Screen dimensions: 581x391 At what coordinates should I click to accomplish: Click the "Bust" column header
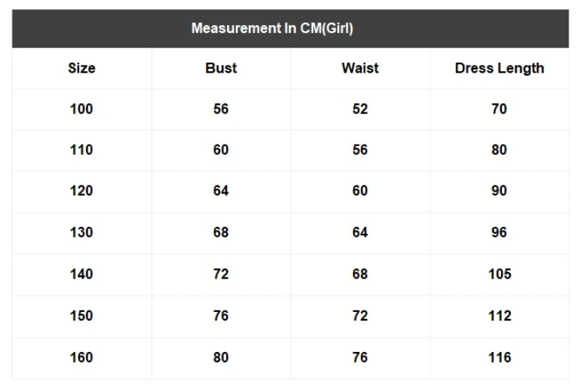tap(221, 68)
